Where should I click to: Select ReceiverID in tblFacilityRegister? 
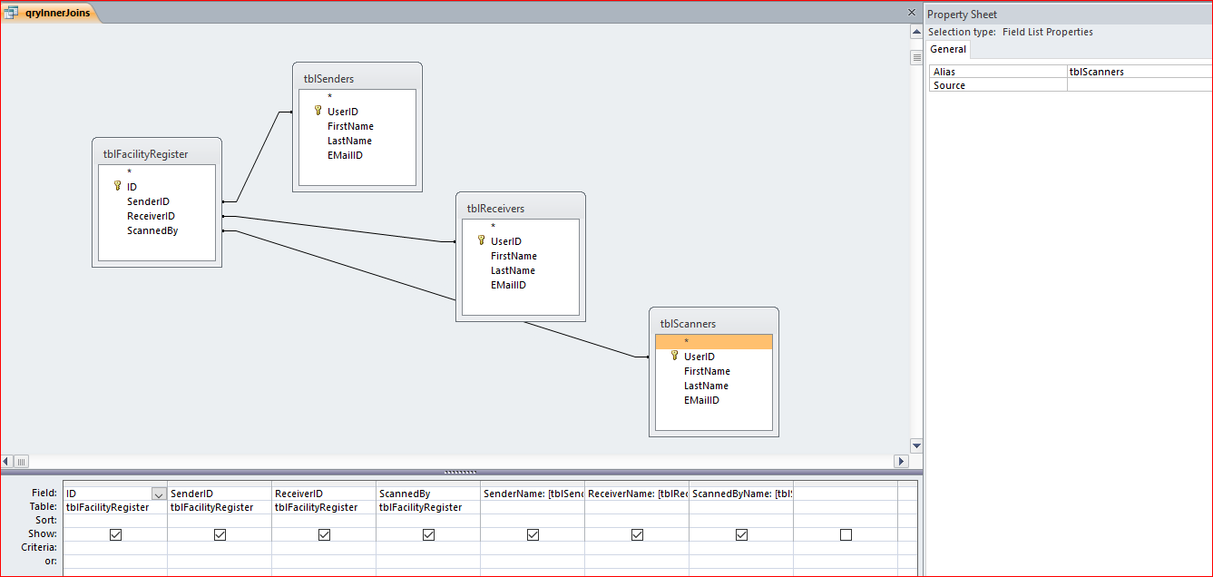[151, 216]
